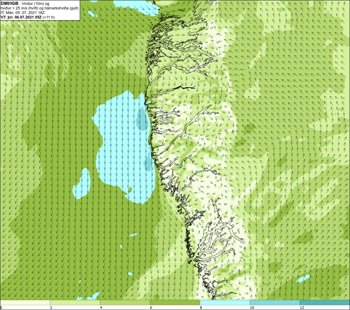Click the legend scale label '8'

(201, 308)
